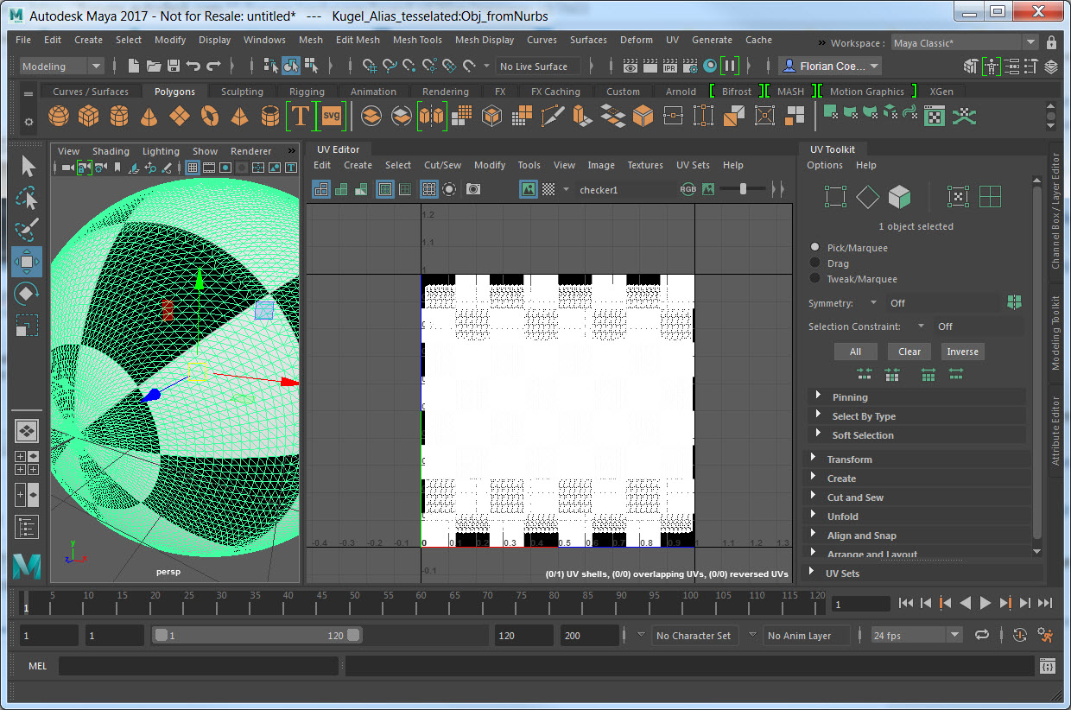Click the Inverse selection button
This screenshot has height=710, width=1071.
point(962,352)
